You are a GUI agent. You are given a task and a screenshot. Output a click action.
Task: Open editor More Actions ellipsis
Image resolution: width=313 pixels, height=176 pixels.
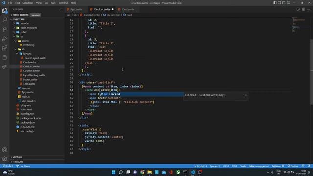[x=309, y=9]
